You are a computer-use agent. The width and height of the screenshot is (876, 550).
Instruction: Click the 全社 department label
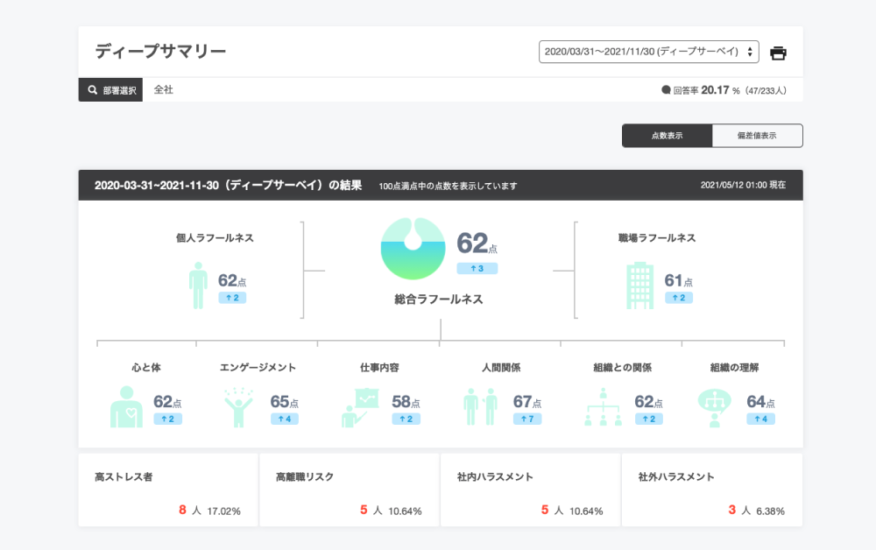164,89
